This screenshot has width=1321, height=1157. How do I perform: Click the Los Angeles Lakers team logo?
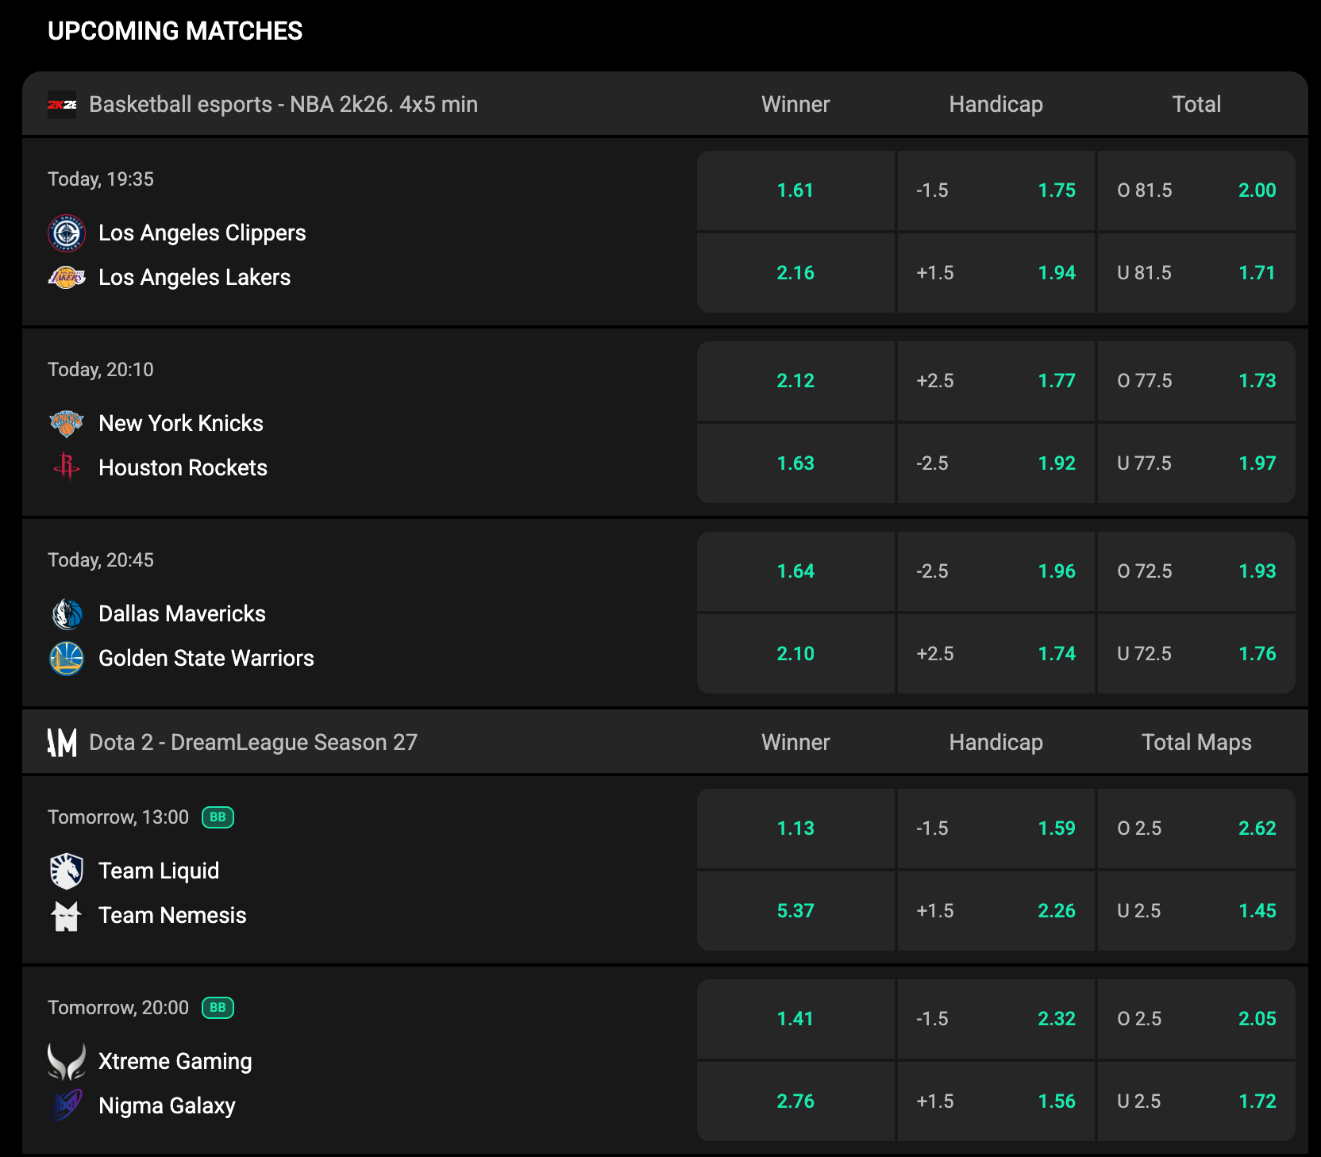67,278
